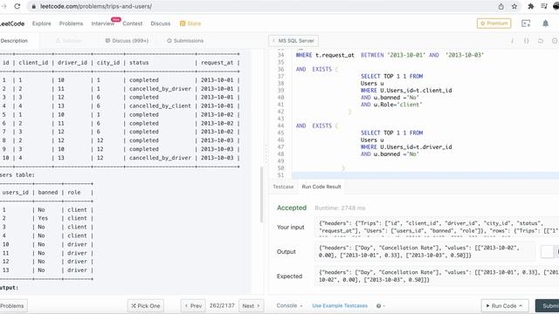Open the Interview nav item
Viewport: 559px width, 314px height.
103,24
